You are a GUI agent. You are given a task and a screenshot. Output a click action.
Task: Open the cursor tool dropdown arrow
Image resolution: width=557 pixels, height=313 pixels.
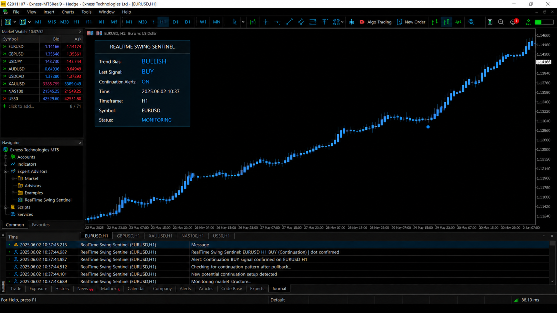pos(243,22)
